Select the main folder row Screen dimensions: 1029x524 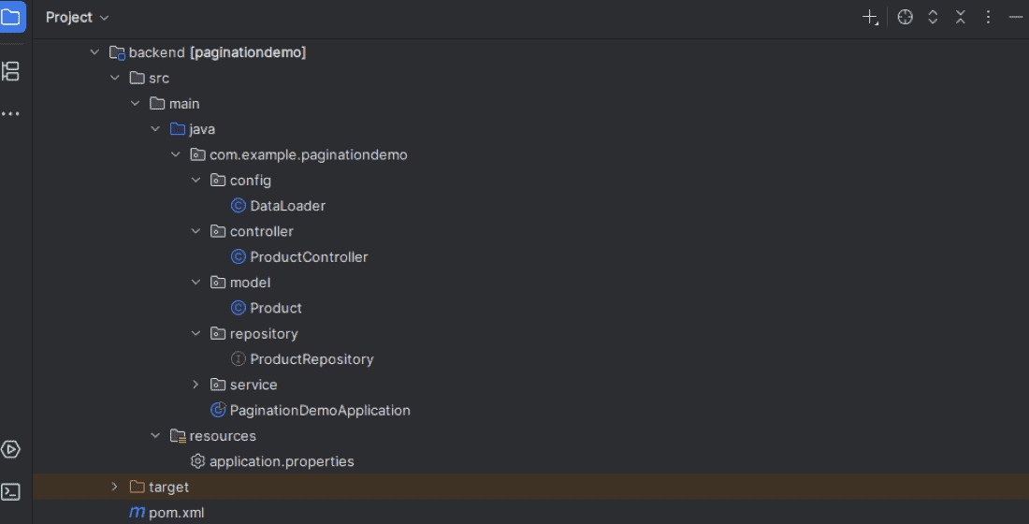pyautogui.click(x=531, y=103)
